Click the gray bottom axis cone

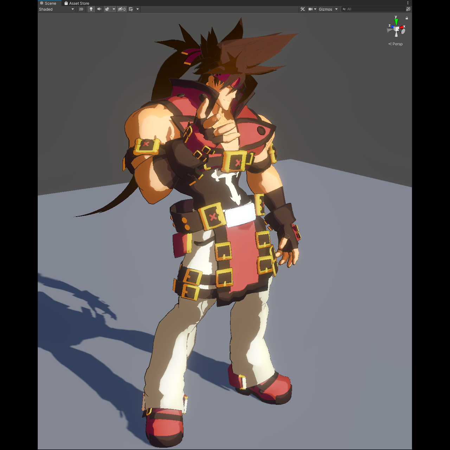pos(396,34)
